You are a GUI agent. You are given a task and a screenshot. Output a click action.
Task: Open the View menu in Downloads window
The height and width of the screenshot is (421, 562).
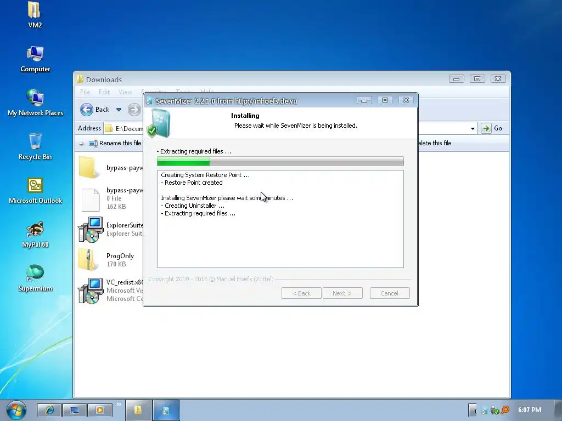[x=125, y=92]
